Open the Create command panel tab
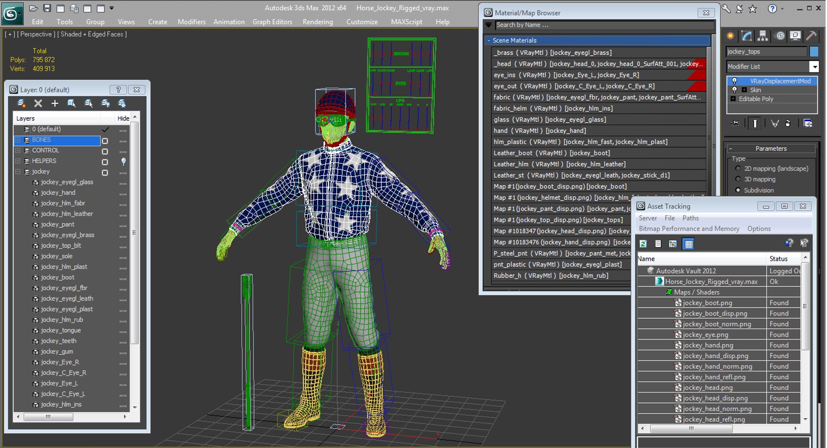827x448 pixels. (731, 36)
